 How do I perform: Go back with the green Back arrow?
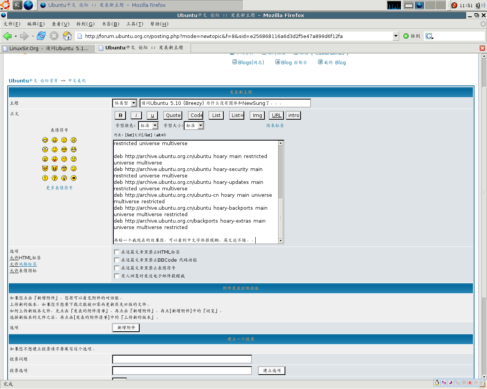pyautogui.click(x=7, y=36)
